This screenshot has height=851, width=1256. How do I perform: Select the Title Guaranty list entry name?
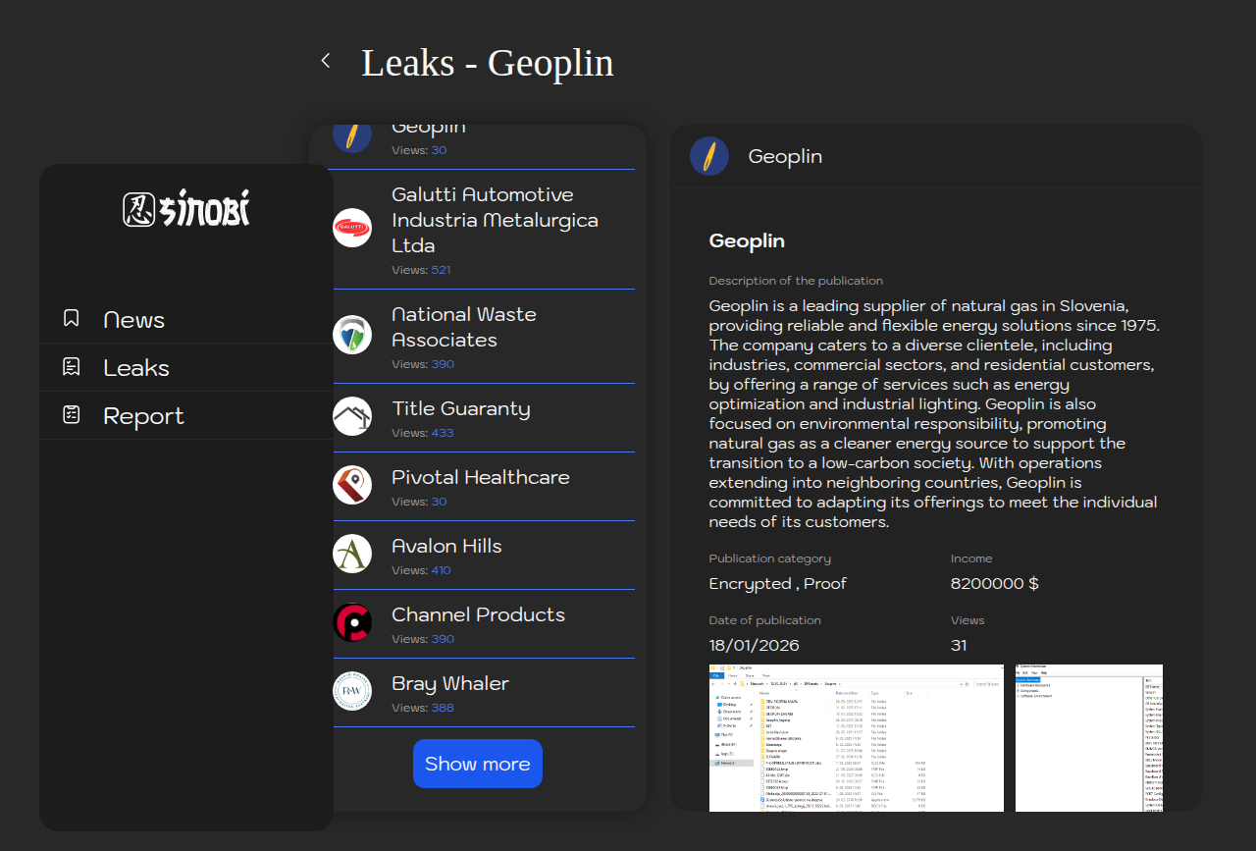pos(460,408)
